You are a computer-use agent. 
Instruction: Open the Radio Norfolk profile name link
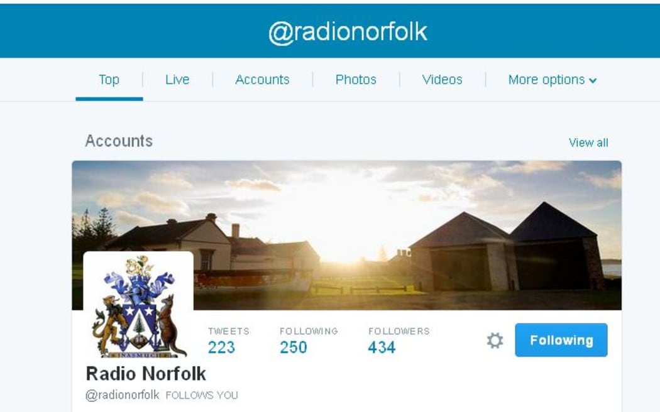(146, 373)
